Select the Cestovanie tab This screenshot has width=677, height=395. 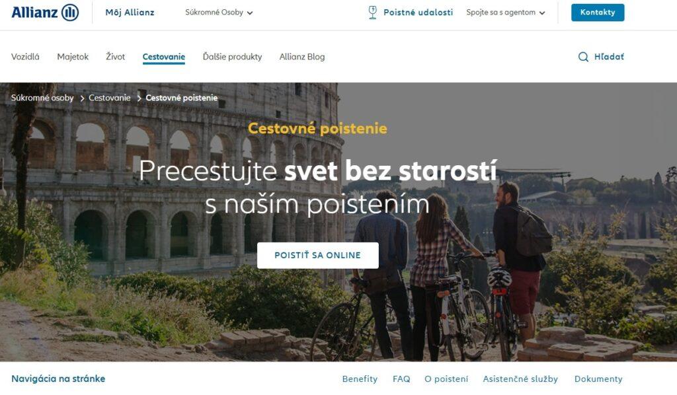click(x=164, y=57)
